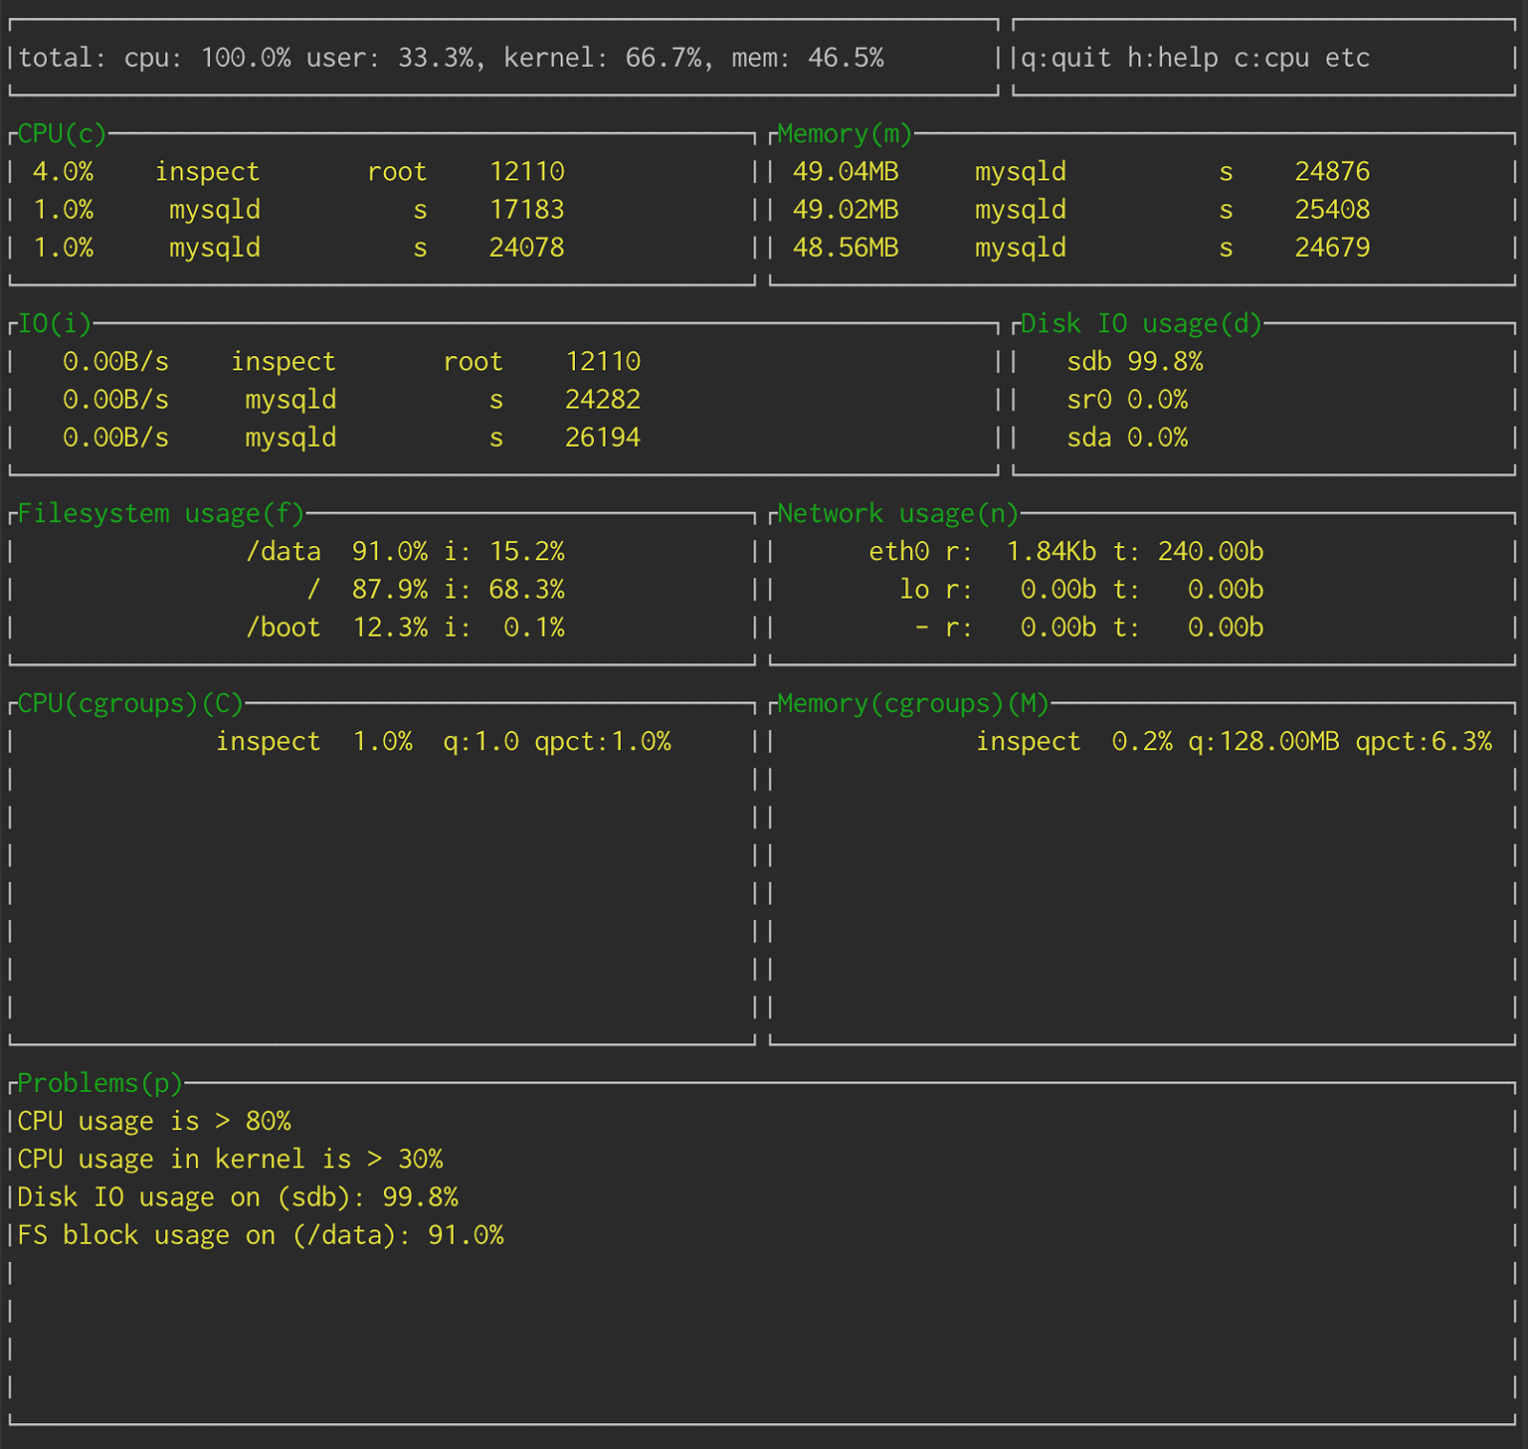
Task: Select the lo network interface name
Action: [914, 590]
